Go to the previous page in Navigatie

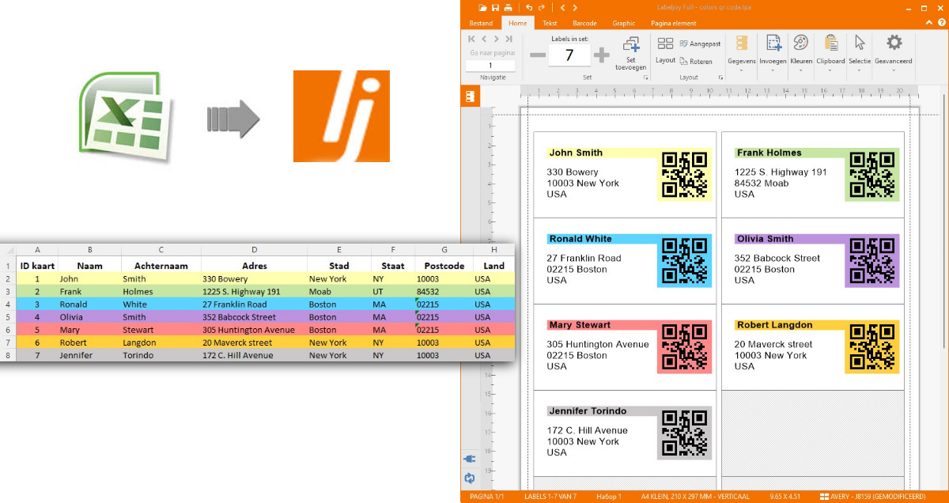(x=485, y=39)
